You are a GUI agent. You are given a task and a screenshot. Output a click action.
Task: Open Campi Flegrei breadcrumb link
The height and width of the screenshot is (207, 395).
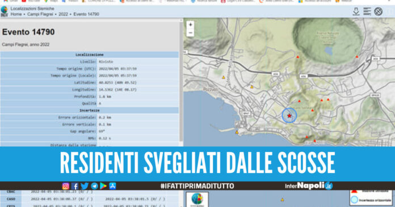point(40,14)
